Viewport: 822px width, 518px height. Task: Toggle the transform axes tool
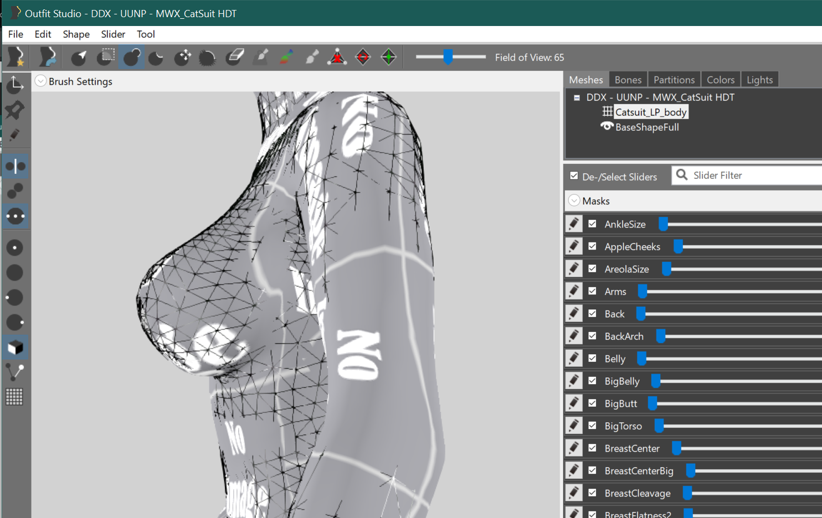[x=15, y=85]
